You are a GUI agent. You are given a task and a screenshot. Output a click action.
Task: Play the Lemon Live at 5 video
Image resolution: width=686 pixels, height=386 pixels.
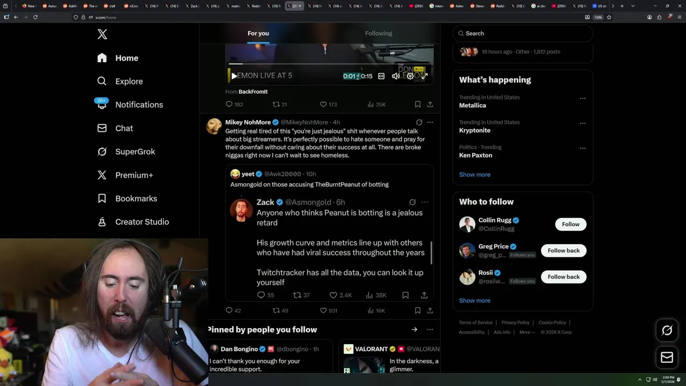[234, 76]
